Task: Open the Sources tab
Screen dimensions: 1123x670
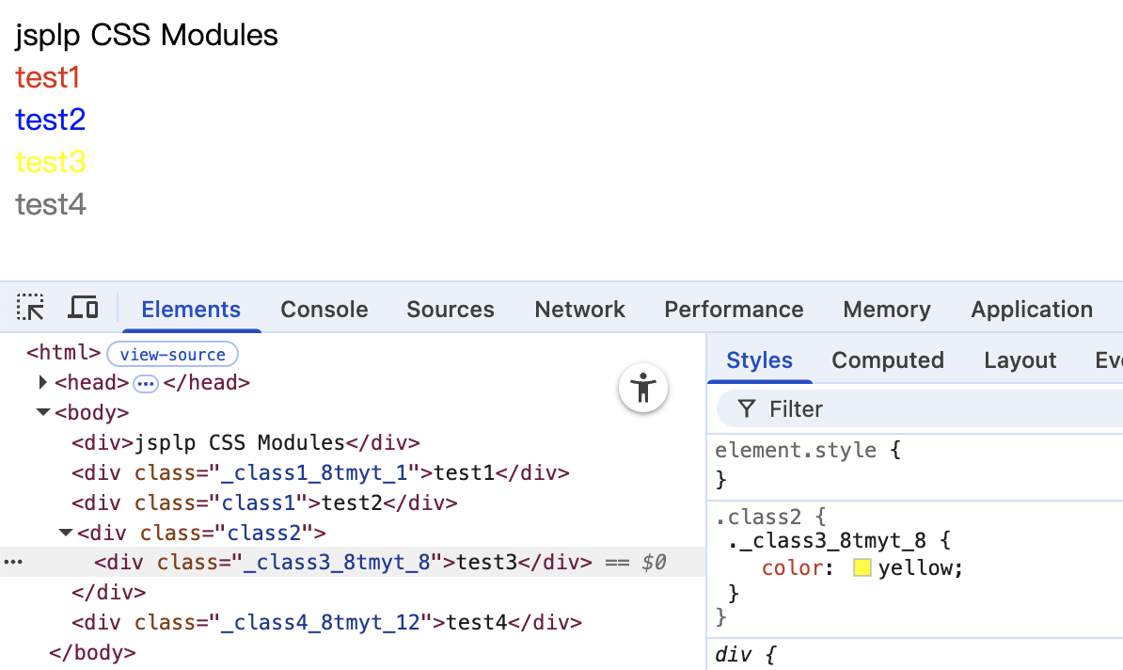Action: tap(450, 310)
